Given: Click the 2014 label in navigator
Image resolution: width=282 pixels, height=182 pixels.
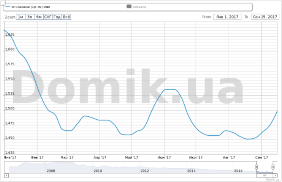Looking at the screenshot, I should (x=191, y=171).
